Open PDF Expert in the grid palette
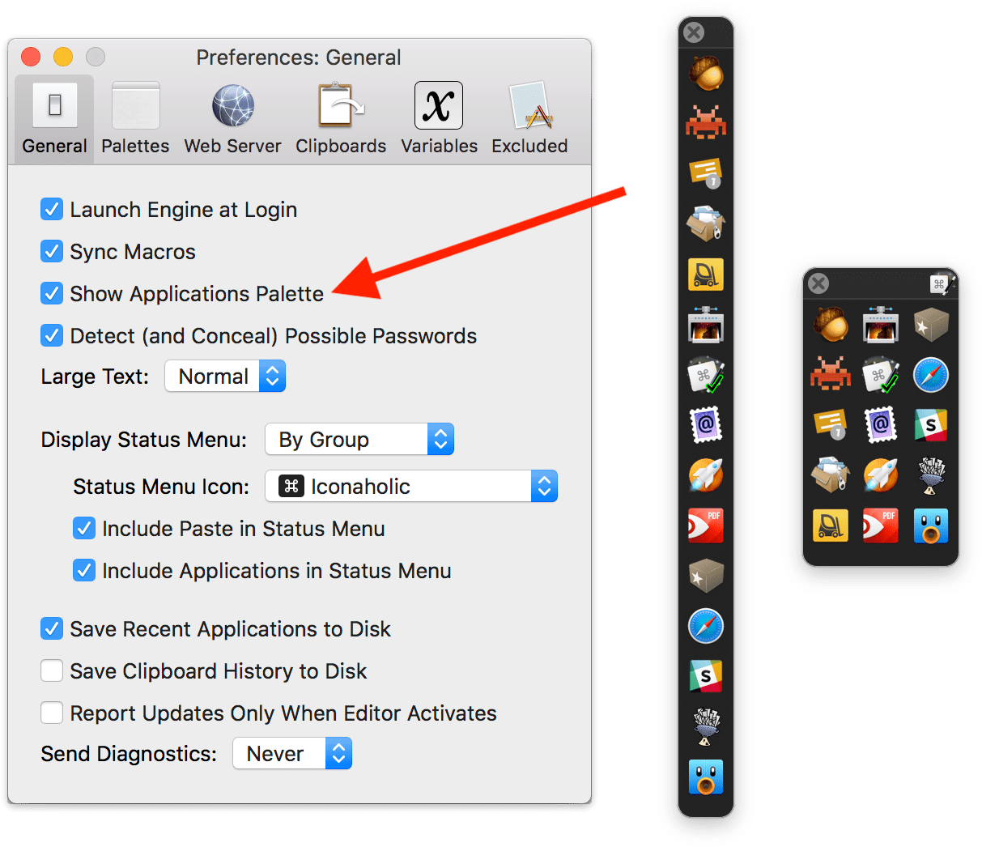The image size is (982, 847). tap(881, 526)
